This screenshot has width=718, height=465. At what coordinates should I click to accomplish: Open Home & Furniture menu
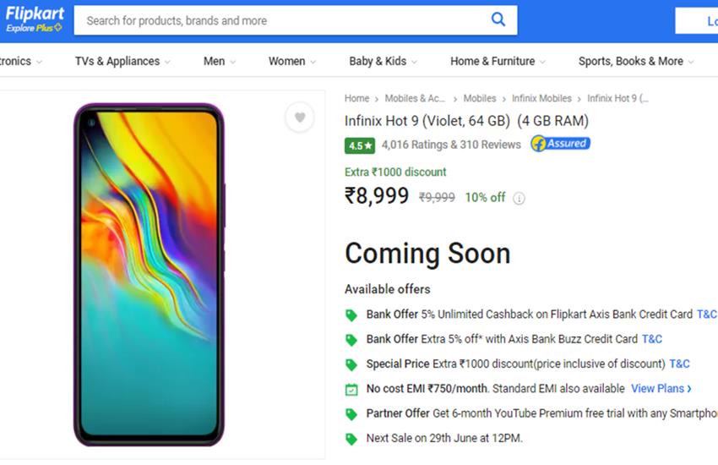[498, 61]
